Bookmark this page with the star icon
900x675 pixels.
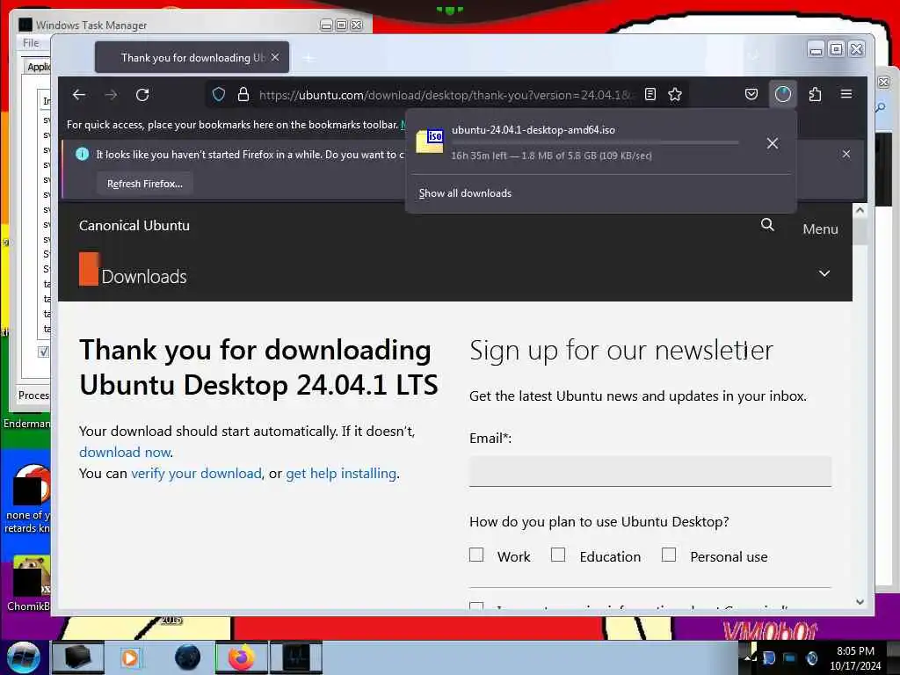click(x=675, y=94)
